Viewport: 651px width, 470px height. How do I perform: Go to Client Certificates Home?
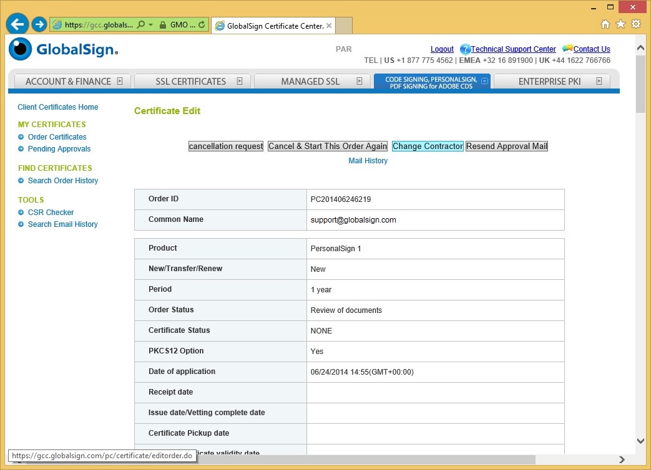tap(57, 107)
